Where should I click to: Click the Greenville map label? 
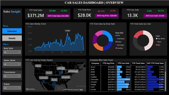66,77
